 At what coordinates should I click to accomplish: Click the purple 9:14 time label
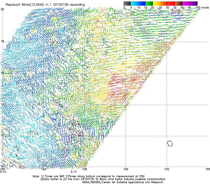point(74,172)
